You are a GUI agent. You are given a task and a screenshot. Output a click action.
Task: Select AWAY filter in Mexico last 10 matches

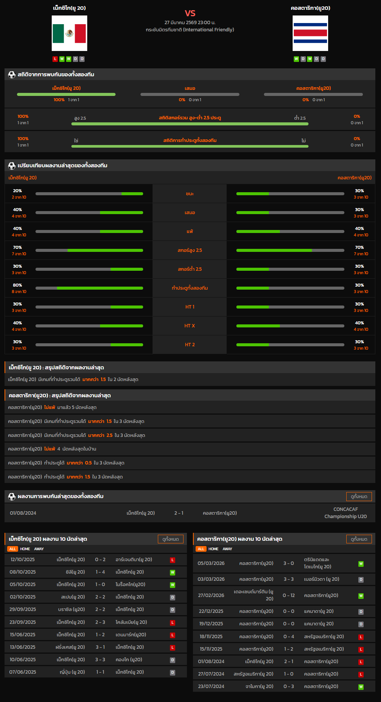pyautogui.click(x=39, y=549)
